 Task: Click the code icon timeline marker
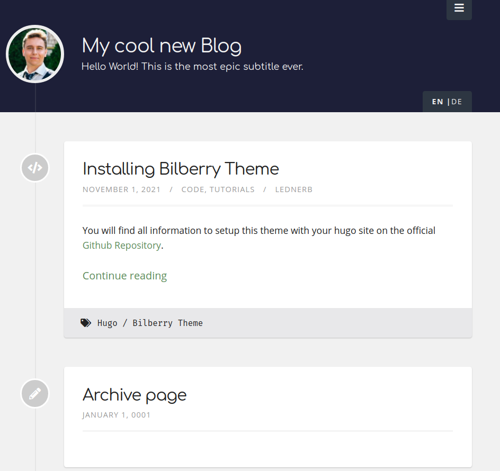tap(34, 168)
